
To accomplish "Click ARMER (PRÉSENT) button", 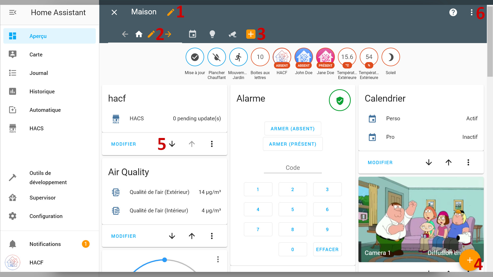I will [x=293, y=144].
